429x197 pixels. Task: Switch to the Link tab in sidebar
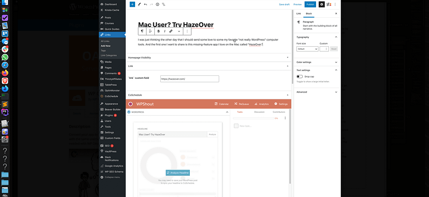point(298,13)
